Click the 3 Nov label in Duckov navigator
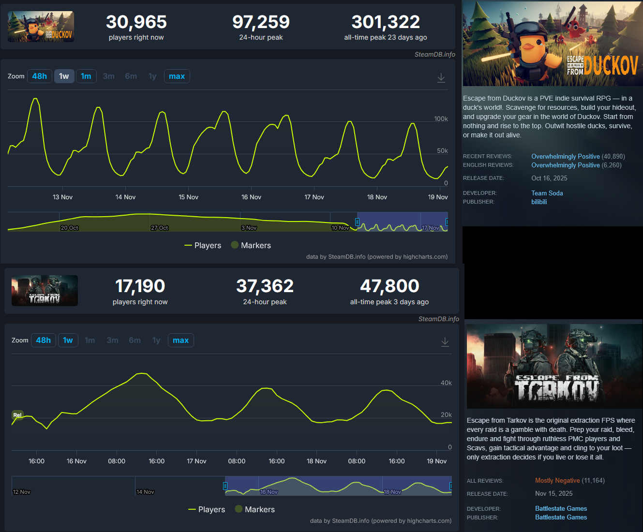This screenshot has height=532, width=643. point(249,228)
